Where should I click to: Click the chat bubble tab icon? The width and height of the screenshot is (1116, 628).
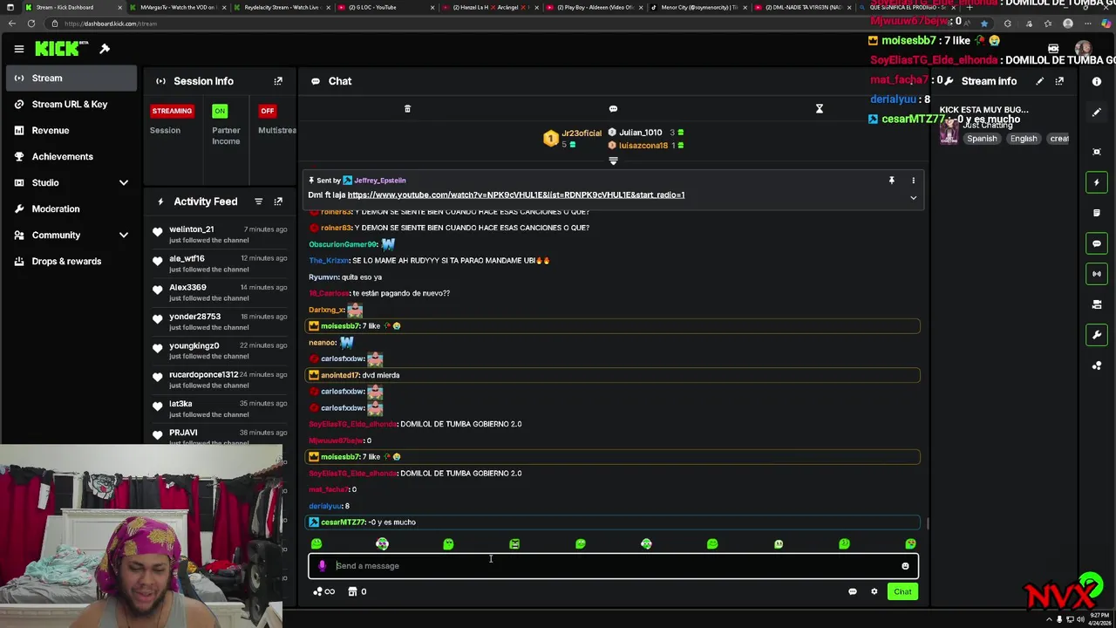613,109
